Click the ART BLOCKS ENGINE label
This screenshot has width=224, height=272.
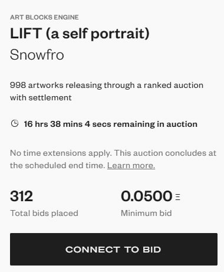[44, 17]
